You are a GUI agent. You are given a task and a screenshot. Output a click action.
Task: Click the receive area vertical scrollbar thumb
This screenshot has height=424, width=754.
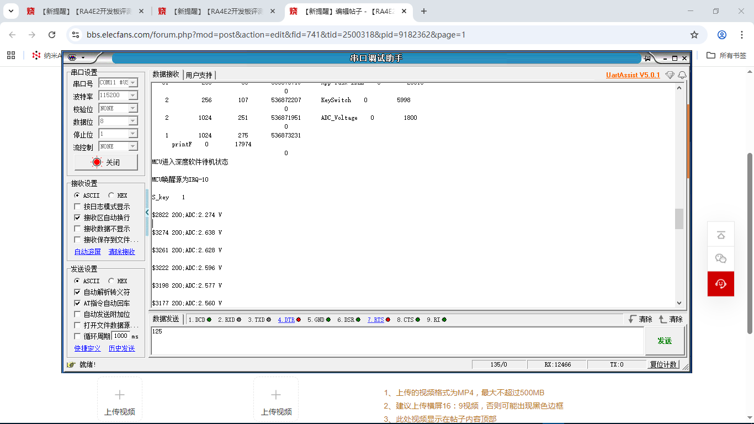[679, 219]
